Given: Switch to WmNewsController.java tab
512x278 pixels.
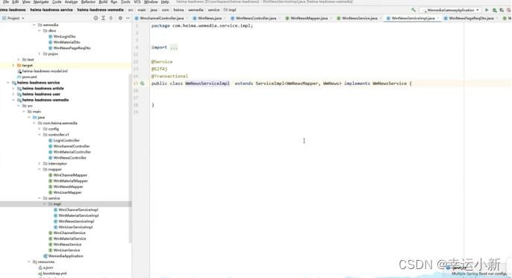Looking at the screenshot, I should [255, 18].
